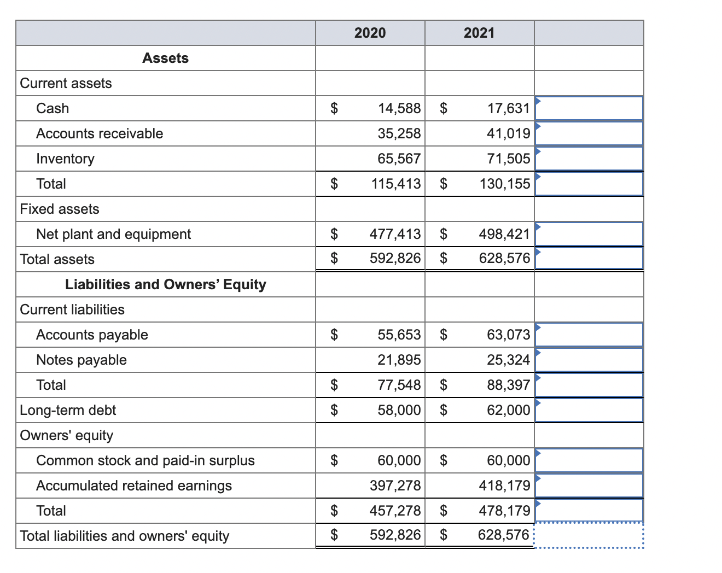Click the Current liabilities label

click(x=72, y=309)
